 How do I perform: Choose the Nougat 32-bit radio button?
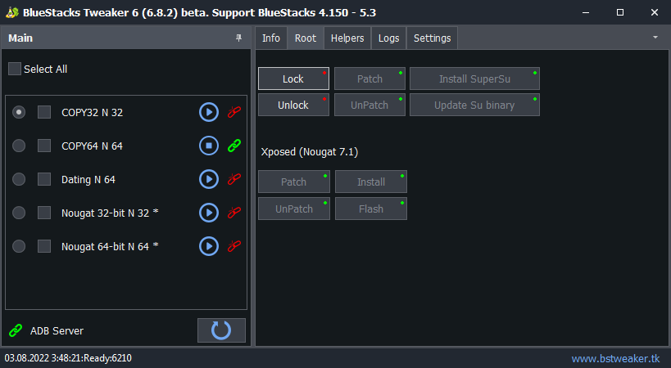pyautogui.click(x=19, y=213)
